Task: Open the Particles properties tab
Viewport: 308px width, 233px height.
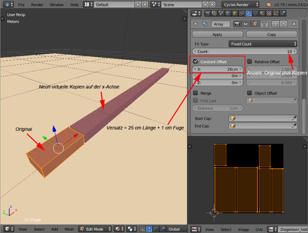Action: 276,14
